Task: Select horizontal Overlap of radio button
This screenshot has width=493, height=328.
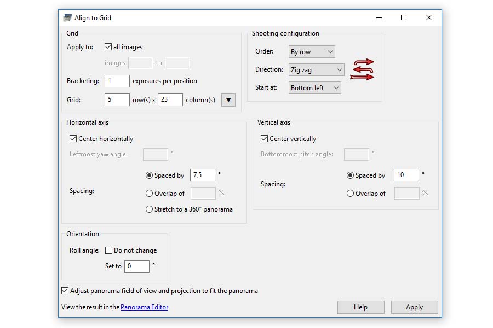Action: click(x=150, y=194)
